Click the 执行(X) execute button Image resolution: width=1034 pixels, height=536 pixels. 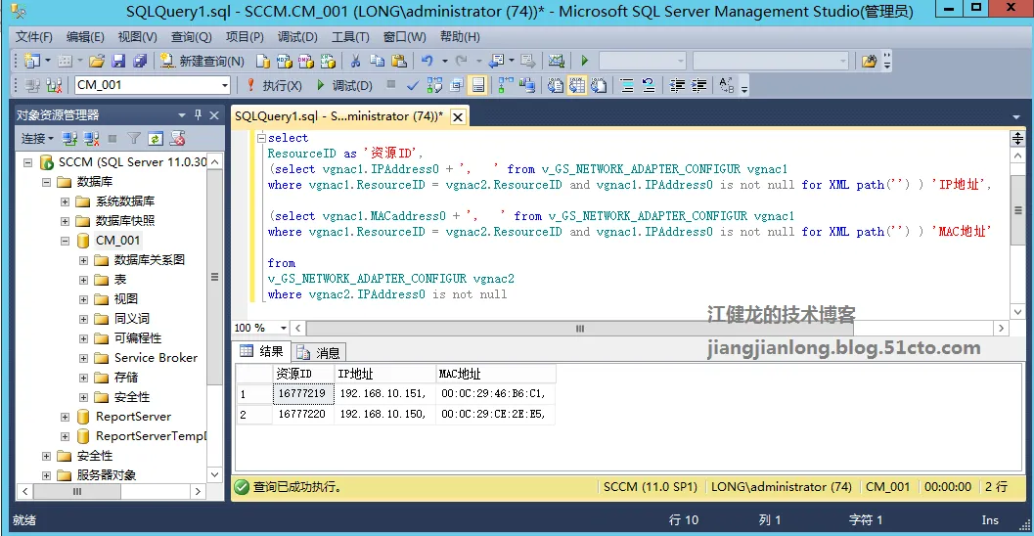[x=274, y=86]
